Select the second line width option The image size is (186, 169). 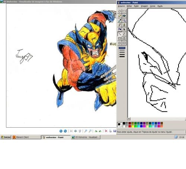(x=122, y=50)
